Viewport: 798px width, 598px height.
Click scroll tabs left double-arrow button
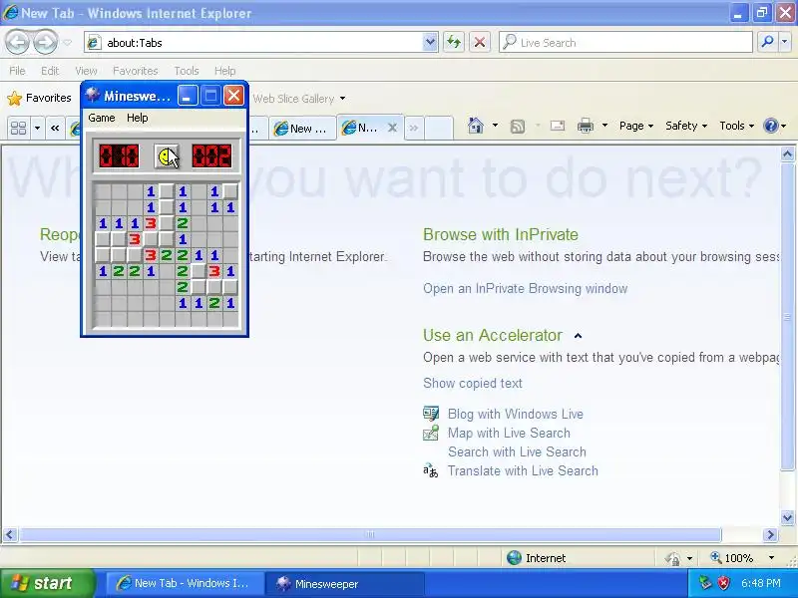click(55, 128)
